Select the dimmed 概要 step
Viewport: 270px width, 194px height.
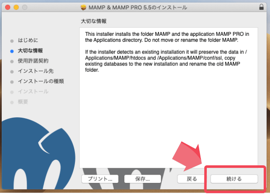[x=23, y=102]
